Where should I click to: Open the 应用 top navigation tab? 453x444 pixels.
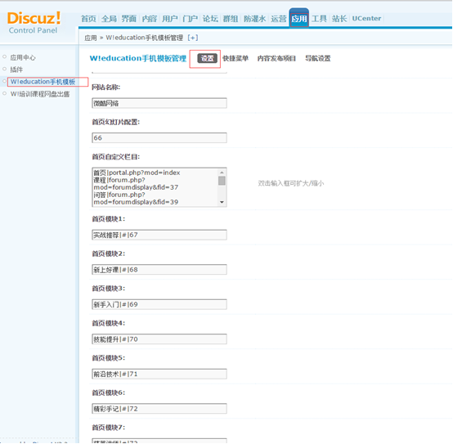coord(299,19)
